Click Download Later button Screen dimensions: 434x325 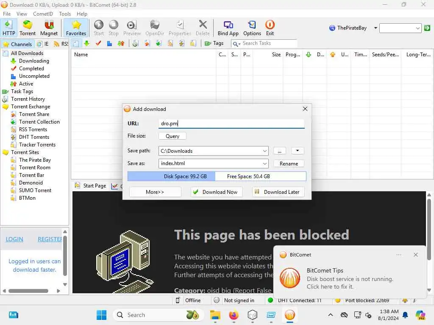[x=278, y=192]
